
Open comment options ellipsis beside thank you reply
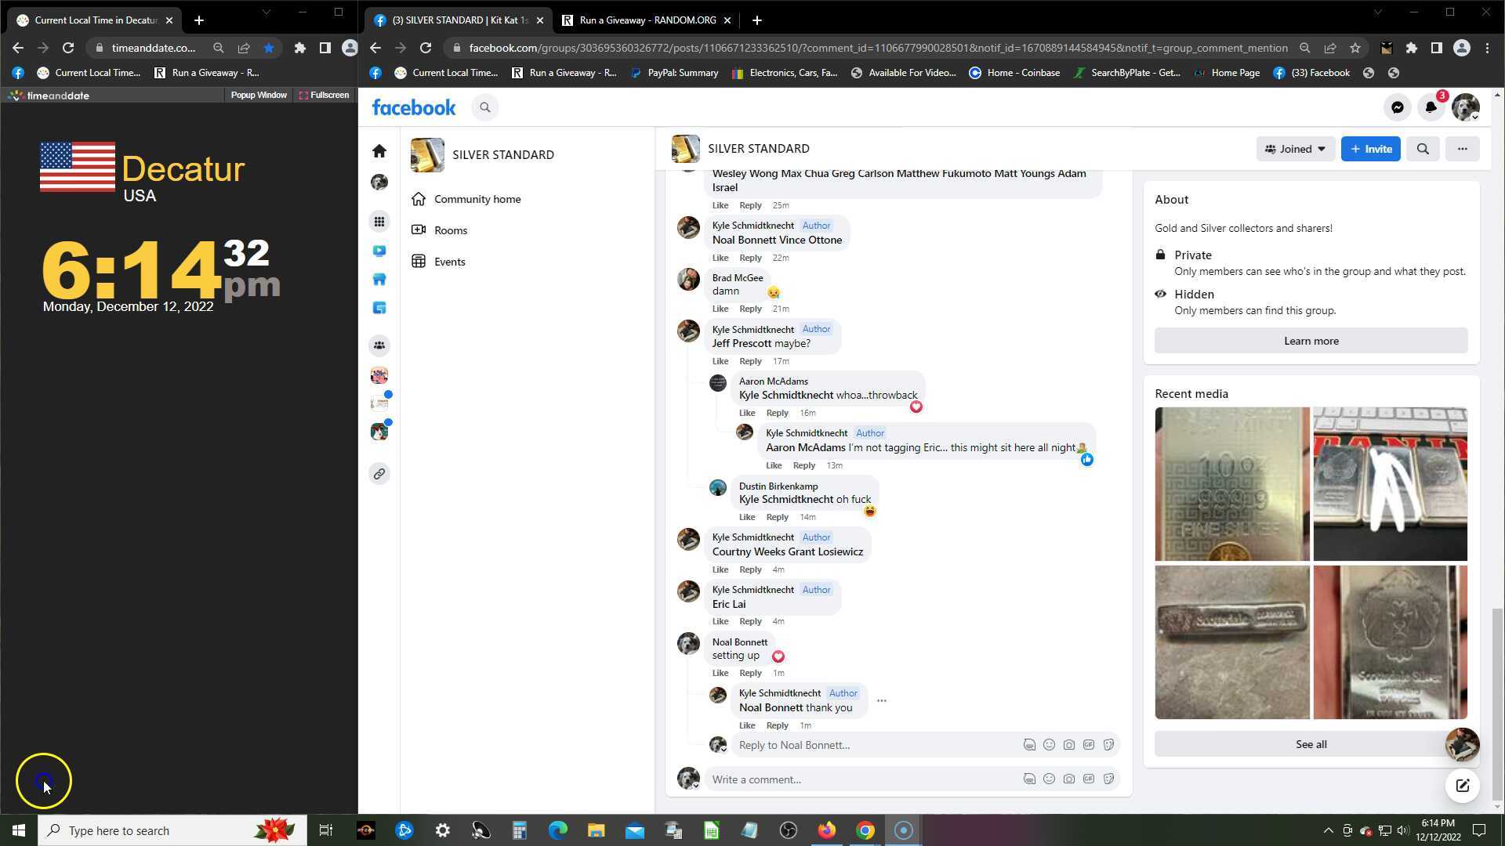[x=881, y=701]
